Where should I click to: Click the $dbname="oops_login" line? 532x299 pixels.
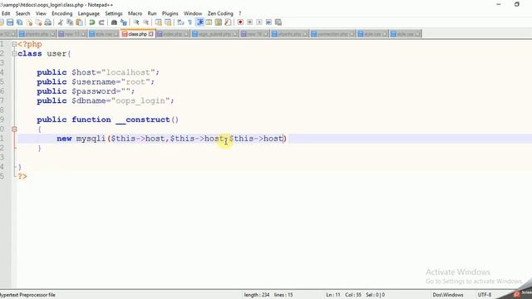(106, 101)
